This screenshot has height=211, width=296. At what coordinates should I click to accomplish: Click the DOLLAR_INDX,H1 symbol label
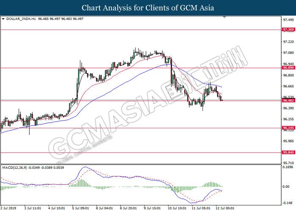21,19
